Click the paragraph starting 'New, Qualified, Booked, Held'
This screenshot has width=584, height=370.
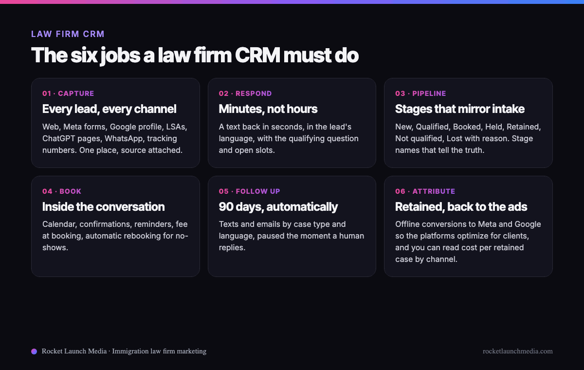coord(468,138)
